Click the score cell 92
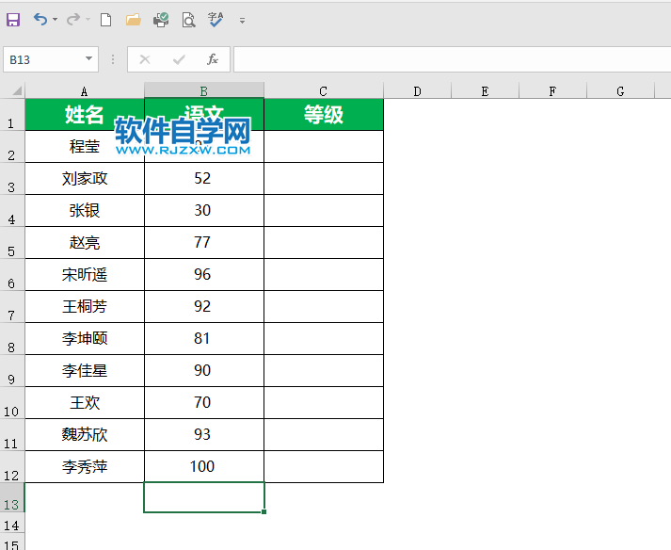The image size is (671, 550). coord(204,307)
